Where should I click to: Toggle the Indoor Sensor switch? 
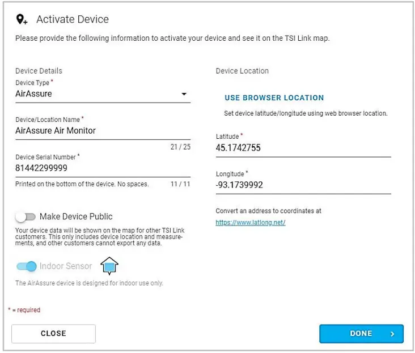click(26, 266)
